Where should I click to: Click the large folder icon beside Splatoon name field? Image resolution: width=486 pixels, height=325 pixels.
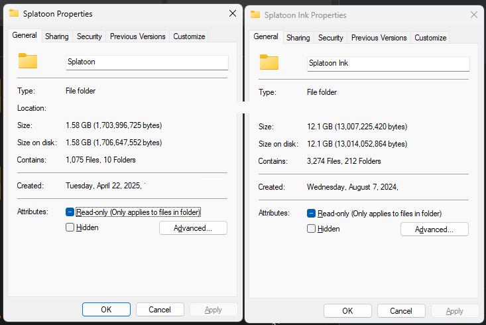[28, 61]
